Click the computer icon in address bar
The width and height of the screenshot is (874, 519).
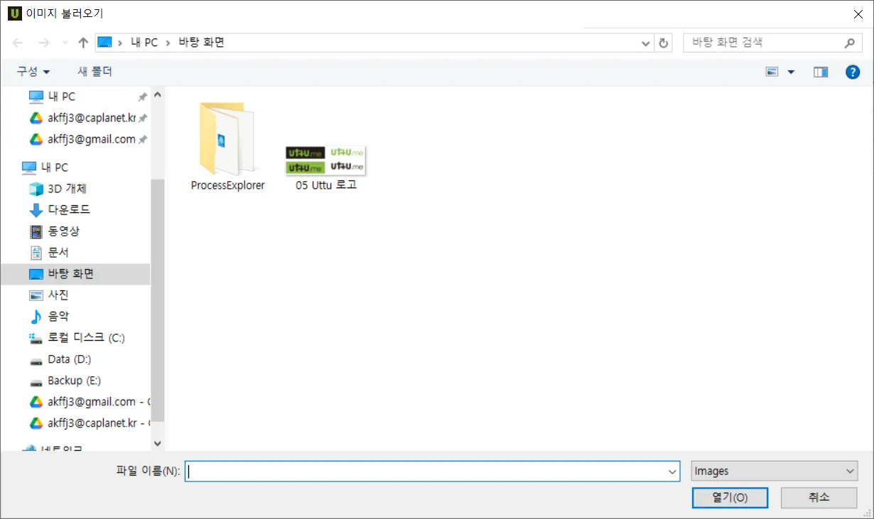tap(105, 43)
